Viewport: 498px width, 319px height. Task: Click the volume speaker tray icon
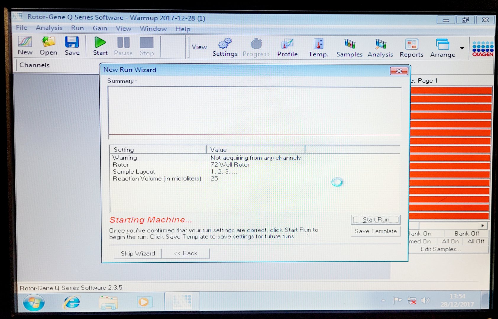(425, 301)
